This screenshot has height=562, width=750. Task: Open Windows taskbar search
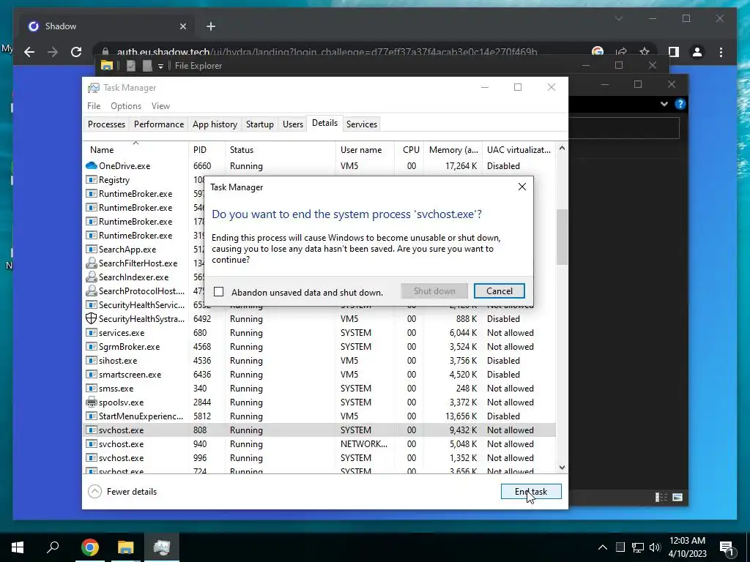(53, 547)
